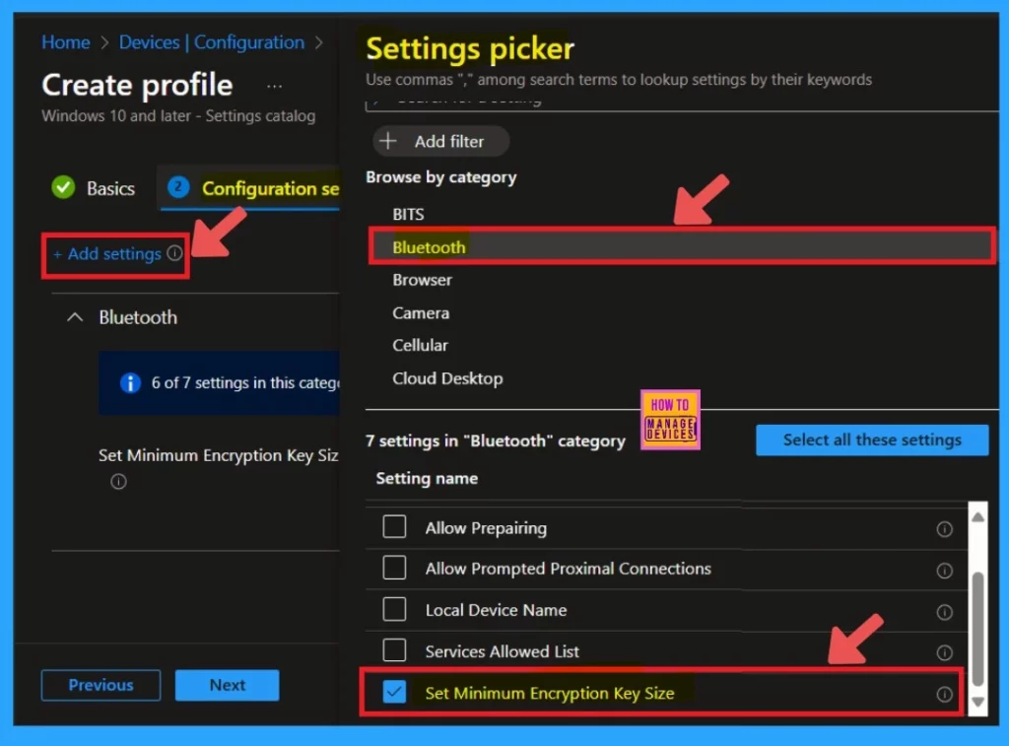Check the Allow Prepairing checkbox

394,526
